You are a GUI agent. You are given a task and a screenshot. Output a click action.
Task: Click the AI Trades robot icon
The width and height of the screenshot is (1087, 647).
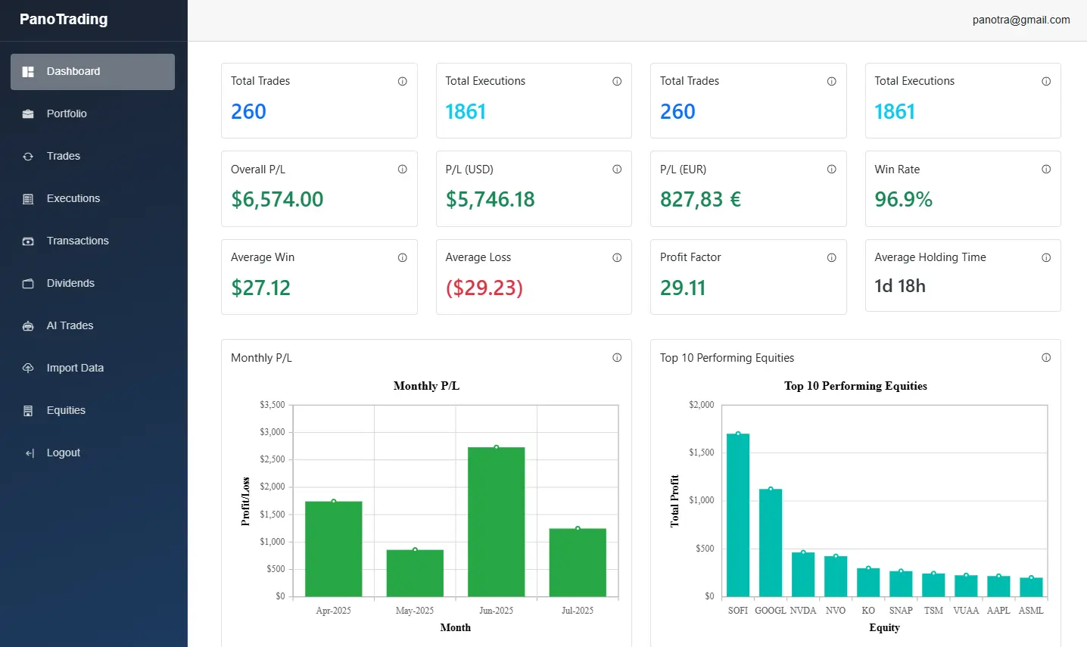coord(28,325)
